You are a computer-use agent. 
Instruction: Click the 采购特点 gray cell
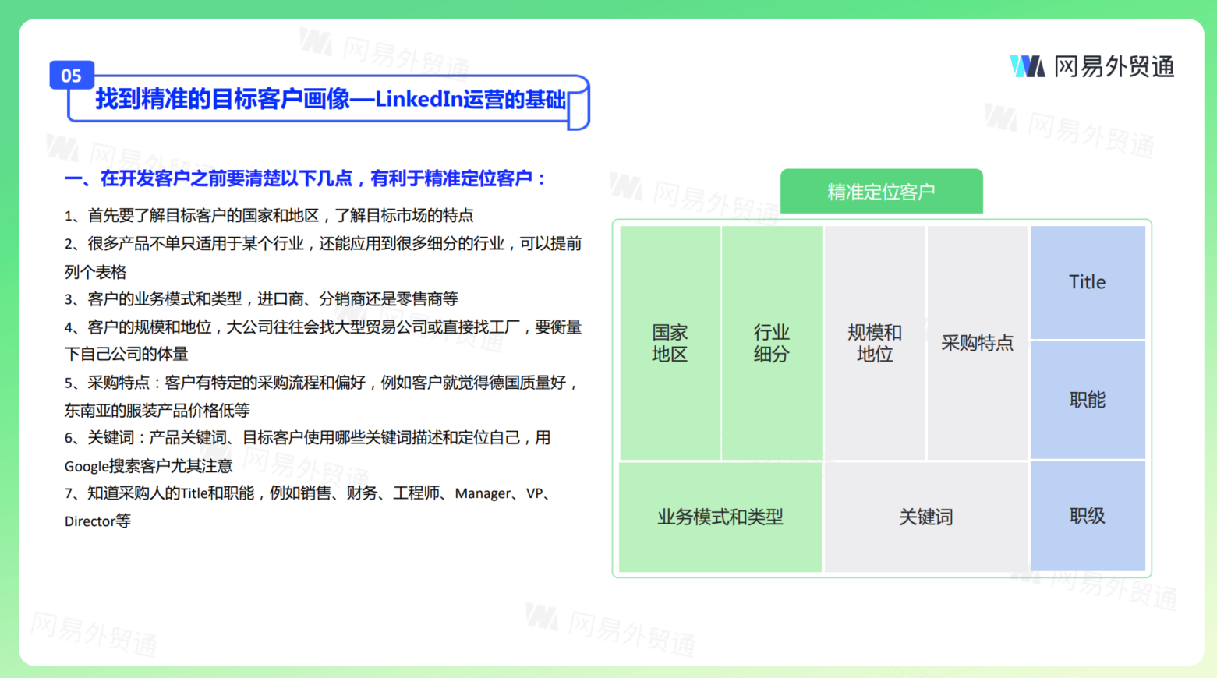click(977, 343)
